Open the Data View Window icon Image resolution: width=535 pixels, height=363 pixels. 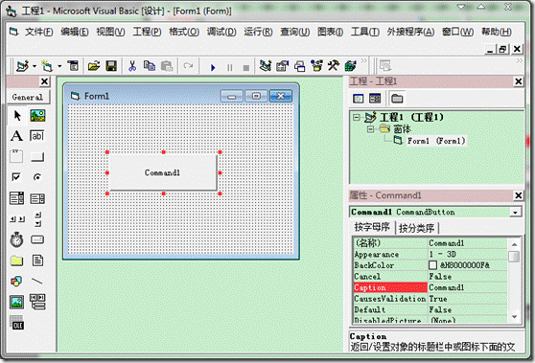pyautogui.click(x=350, y=66)
